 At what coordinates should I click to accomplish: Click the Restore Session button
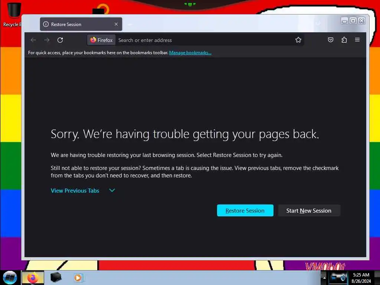point(245,210)
